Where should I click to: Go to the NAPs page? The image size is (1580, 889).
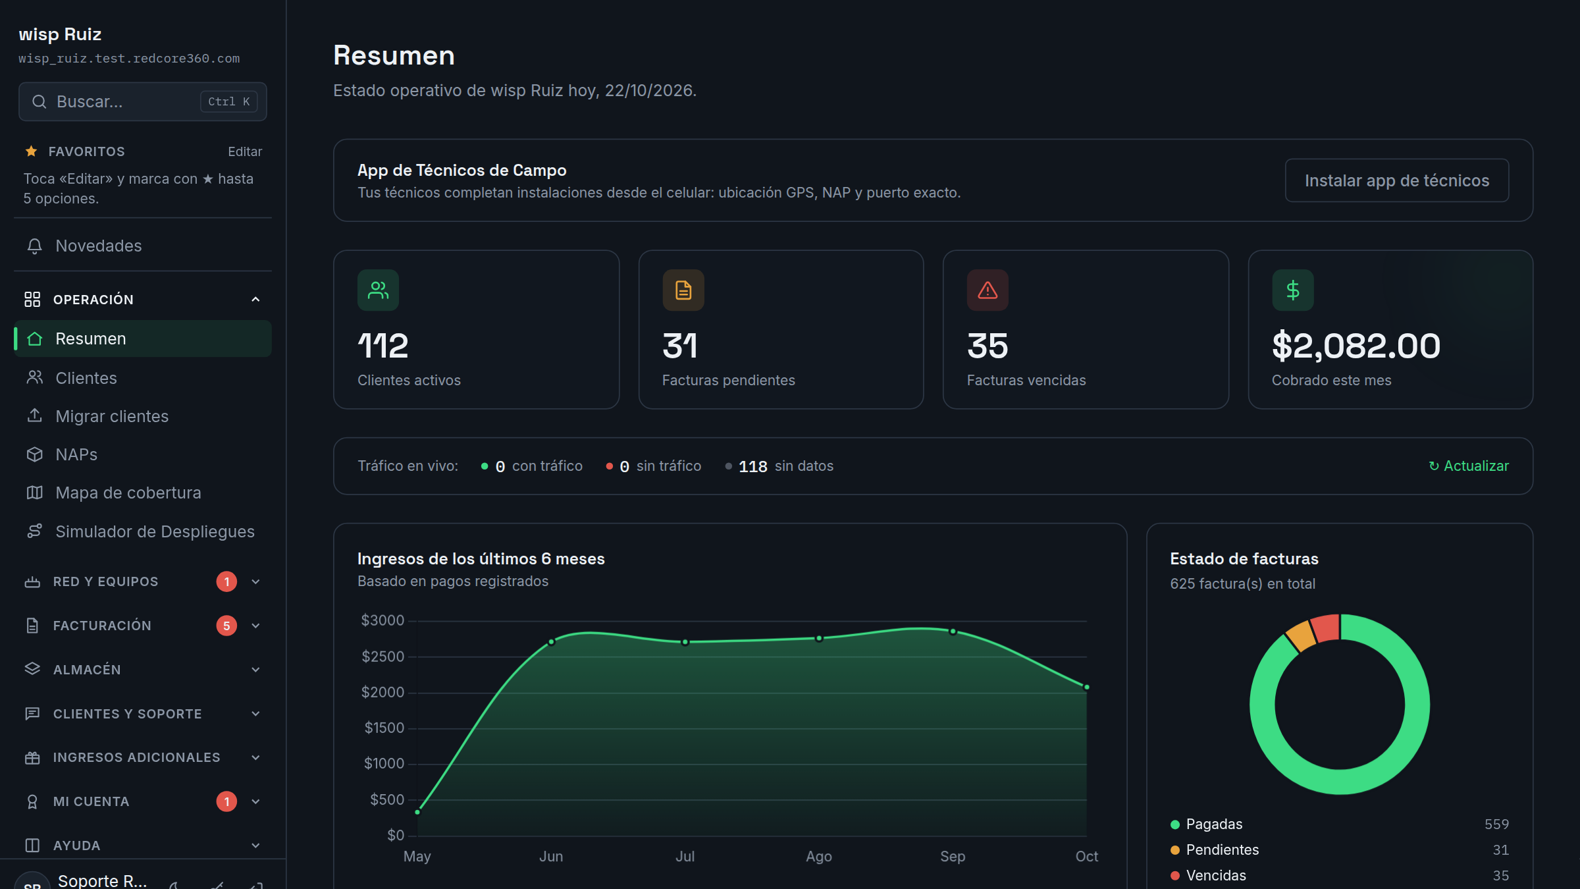(143, 454)
